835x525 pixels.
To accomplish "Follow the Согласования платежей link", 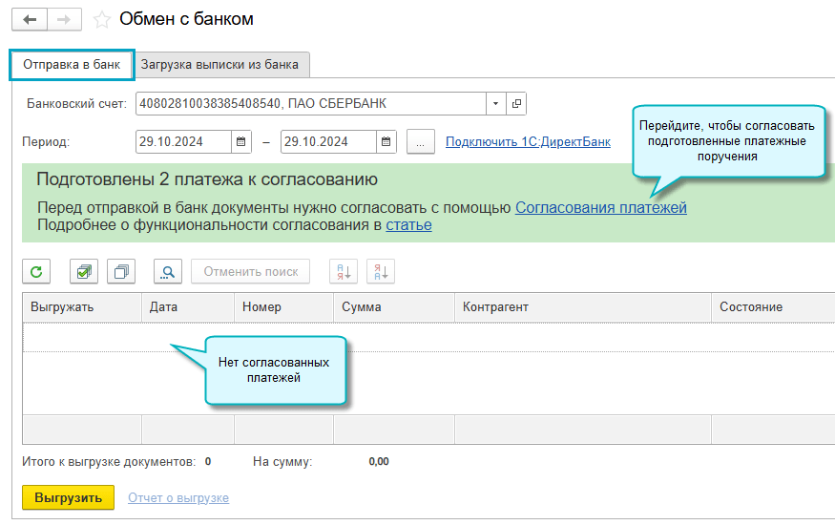I will [600, 207].
